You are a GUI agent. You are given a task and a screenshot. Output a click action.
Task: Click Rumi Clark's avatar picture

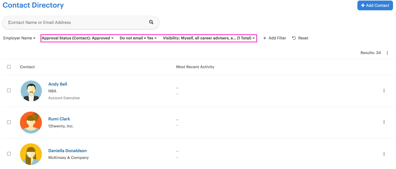[31, 122]
